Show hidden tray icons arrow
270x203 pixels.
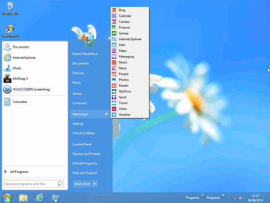pos(228,198)
